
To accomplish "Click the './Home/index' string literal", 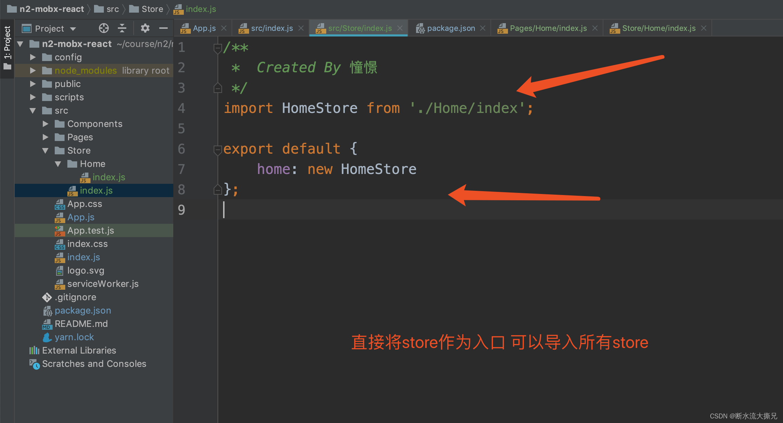I will [x=467, y=108].
